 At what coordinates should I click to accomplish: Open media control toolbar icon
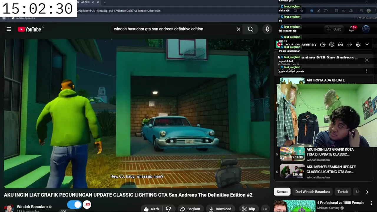point(362,11)
